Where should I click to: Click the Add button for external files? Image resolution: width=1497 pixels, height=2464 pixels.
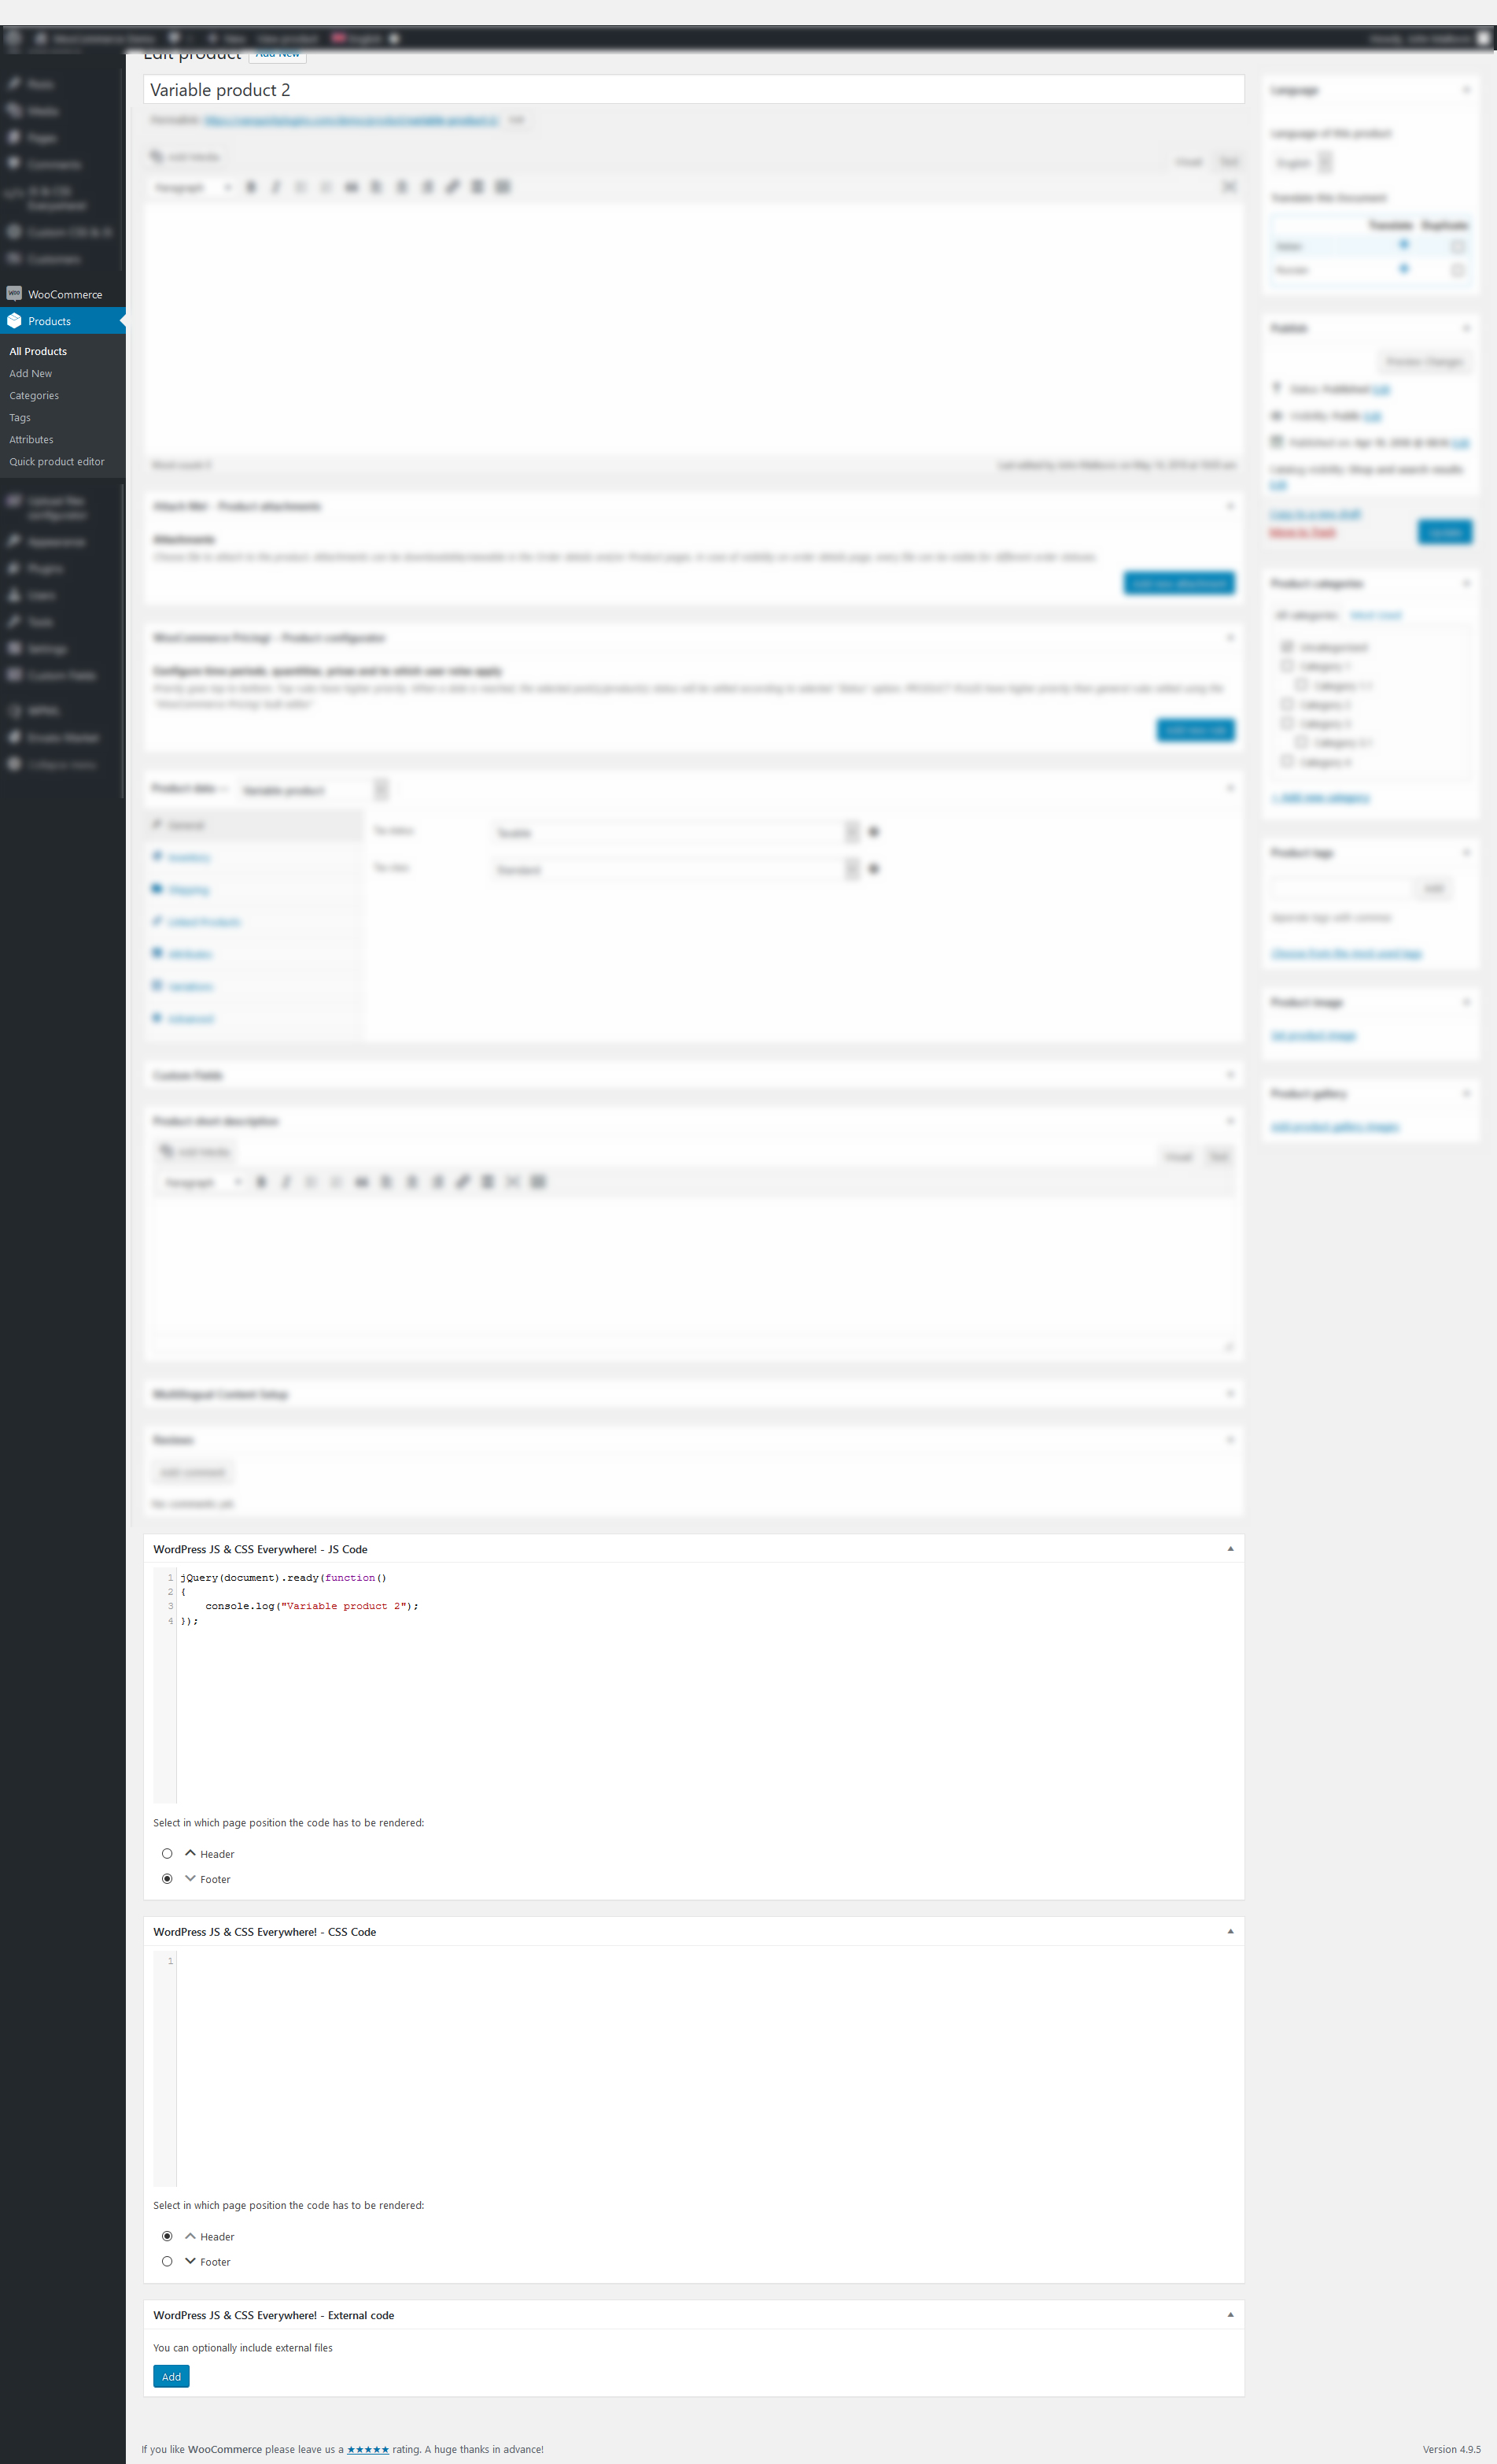pos(171,2376)
